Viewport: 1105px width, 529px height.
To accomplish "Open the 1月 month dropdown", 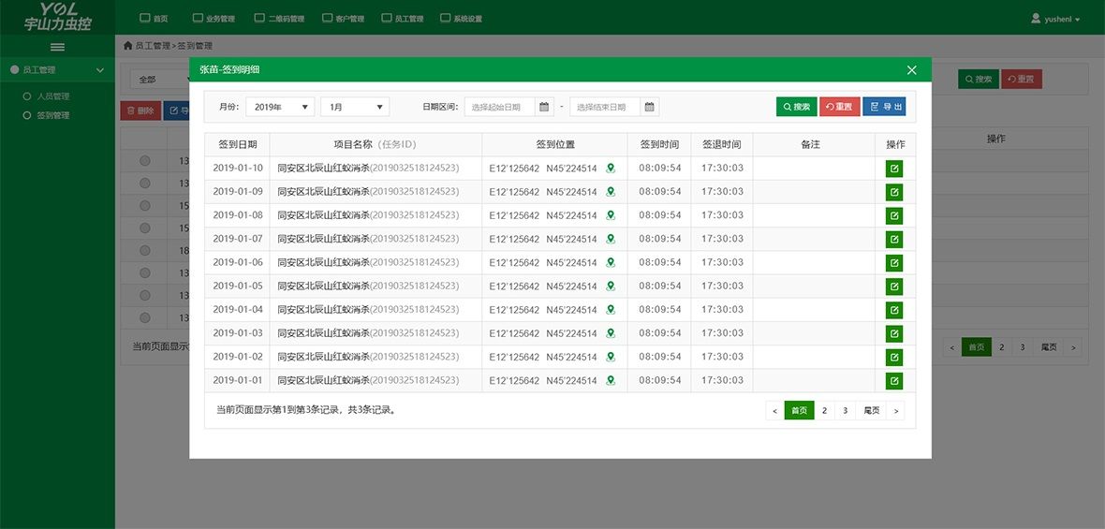I will pyautogui.click(x=354, y=107).
